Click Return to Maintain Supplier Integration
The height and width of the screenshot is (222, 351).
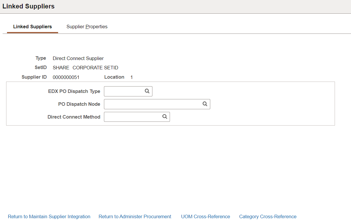coord(49,216)
